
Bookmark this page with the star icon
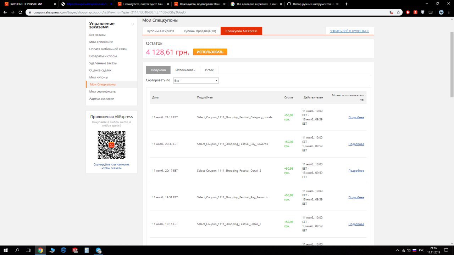(x=398, y=12)
